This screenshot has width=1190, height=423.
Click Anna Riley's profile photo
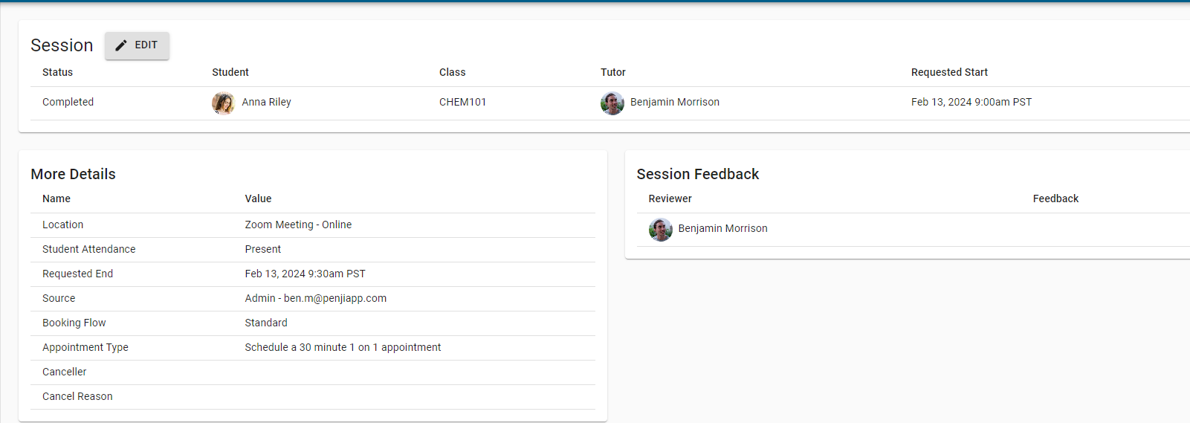pyautogui.click(x=223, y=103)
